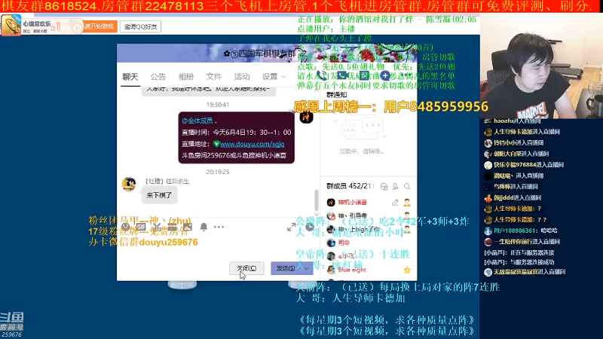Image resolution: width=603 pixels, height=339 pixels.
Task: Open link www.douyu.com/sgjq
Action: (x=253, y=144)
